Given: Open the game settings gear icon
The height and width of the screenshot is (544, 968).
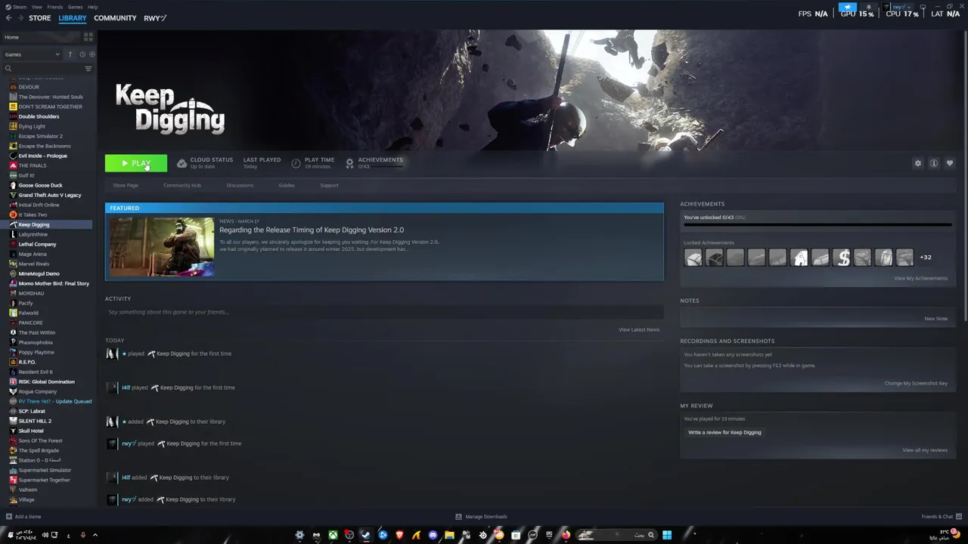Looking at the screenshot, I should pyautogui.click(x=918, y=163).
